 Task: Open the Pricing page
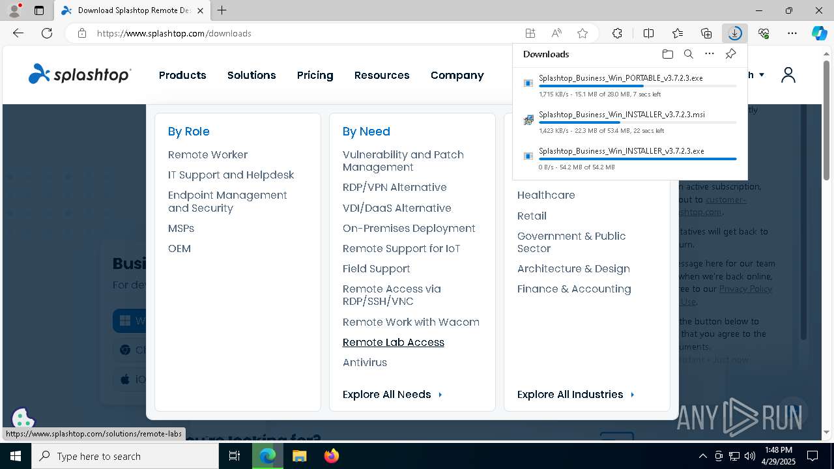pyautogui.click(x=315, y=76)
